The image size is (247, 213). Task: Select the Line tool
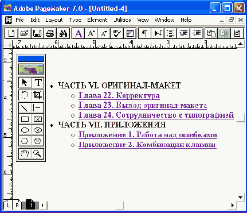(x=25, y=108)
